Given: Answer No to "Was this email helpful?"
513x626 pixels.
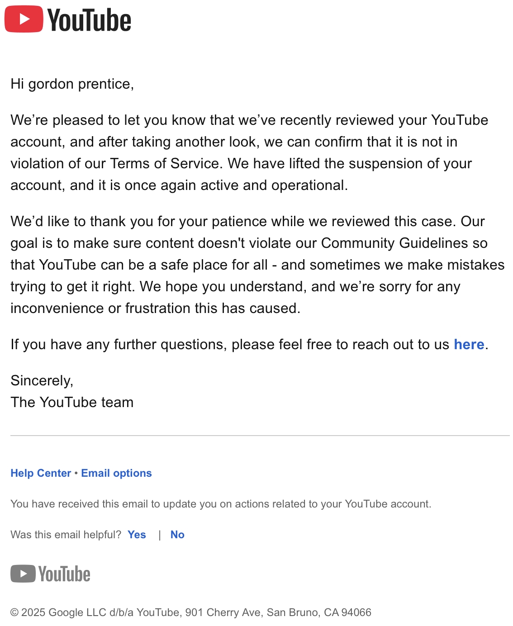Looking at the screenshot, I should coord(177,535).
